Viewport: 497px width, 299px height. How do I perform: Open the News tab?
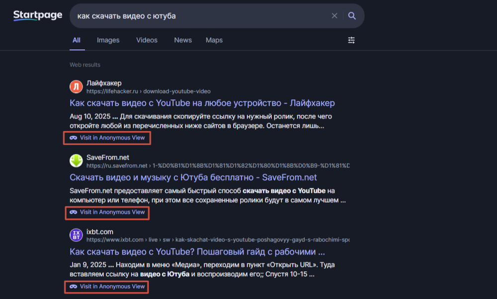coord(183,40)
